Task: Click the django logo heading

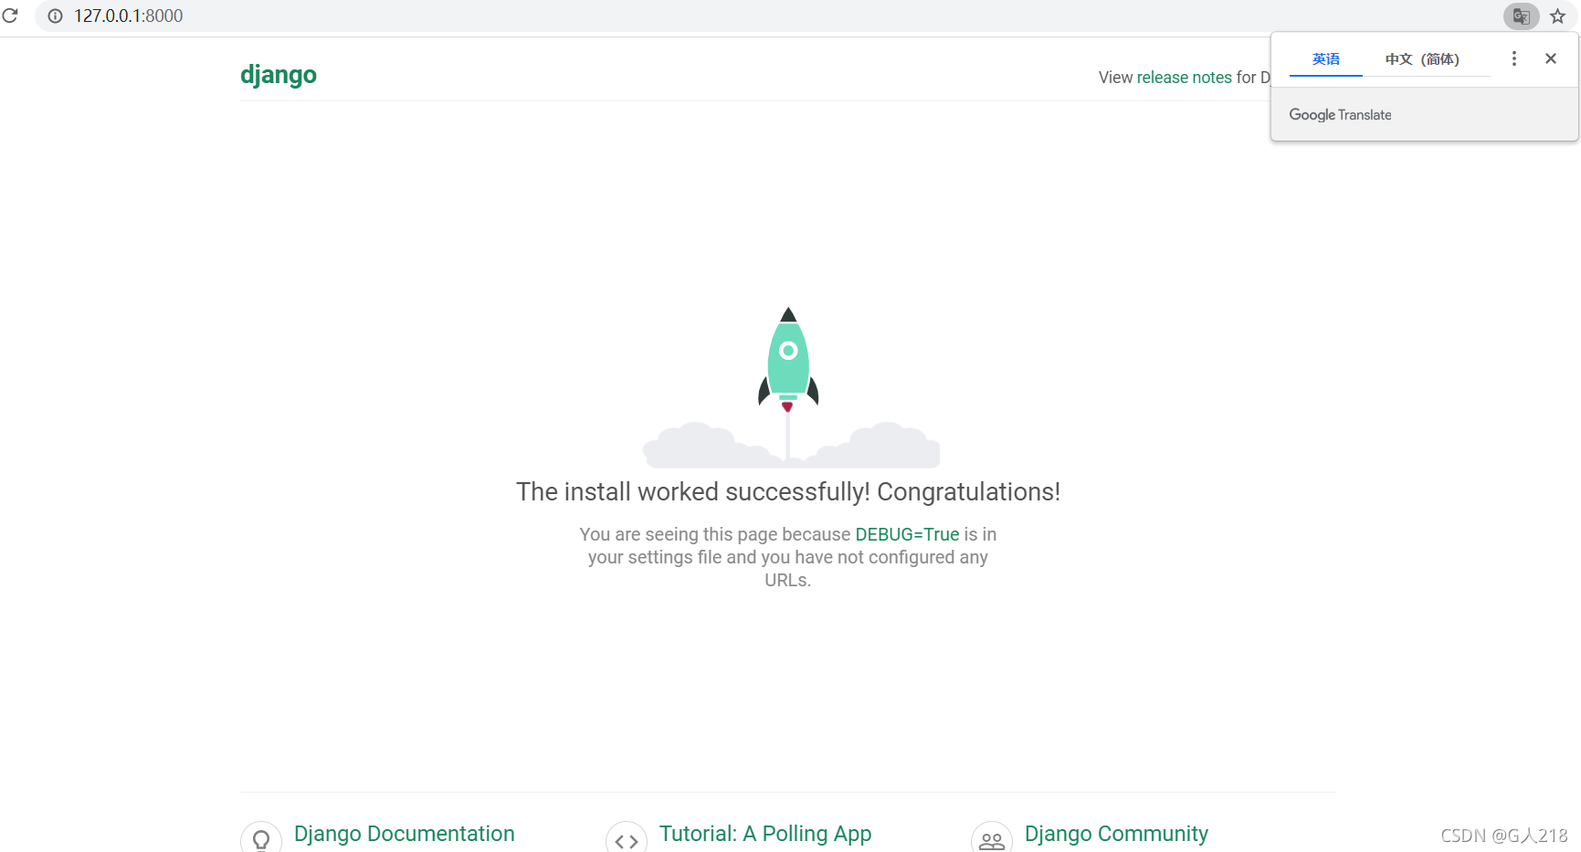Action: (279, 75)
